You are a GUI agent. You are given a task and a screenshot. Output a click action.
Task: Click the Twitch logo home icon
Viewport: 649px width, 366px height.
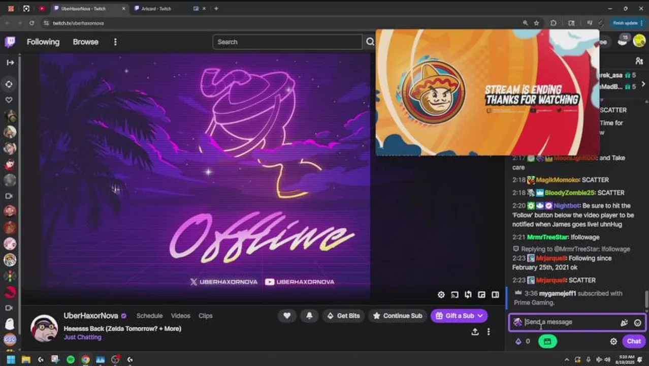[x=10, y=42]
